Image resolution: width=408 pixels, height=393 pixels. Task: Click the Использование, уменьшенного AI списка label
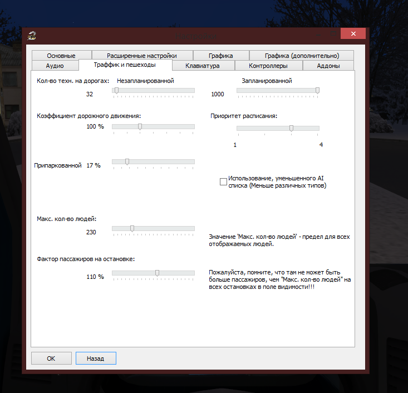(277, 182)
